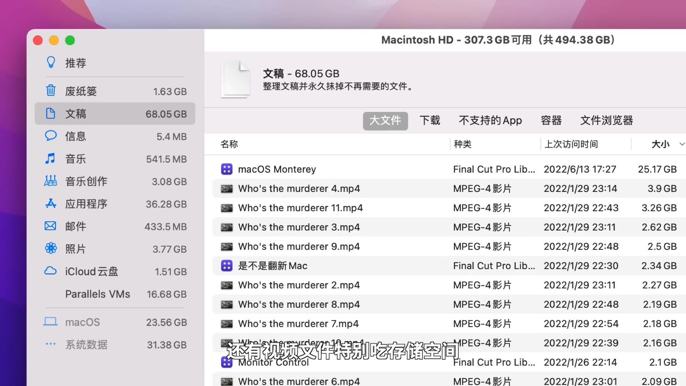Screen dimensions: 686x386
Task: Select the Trash bin icon in sidebar
Action: pos(51,91)
